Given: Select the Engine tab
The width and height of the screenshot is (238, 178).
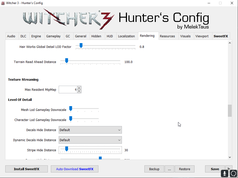Looking at the screenshot, I should pyautogui.click(x=36, y=36).
